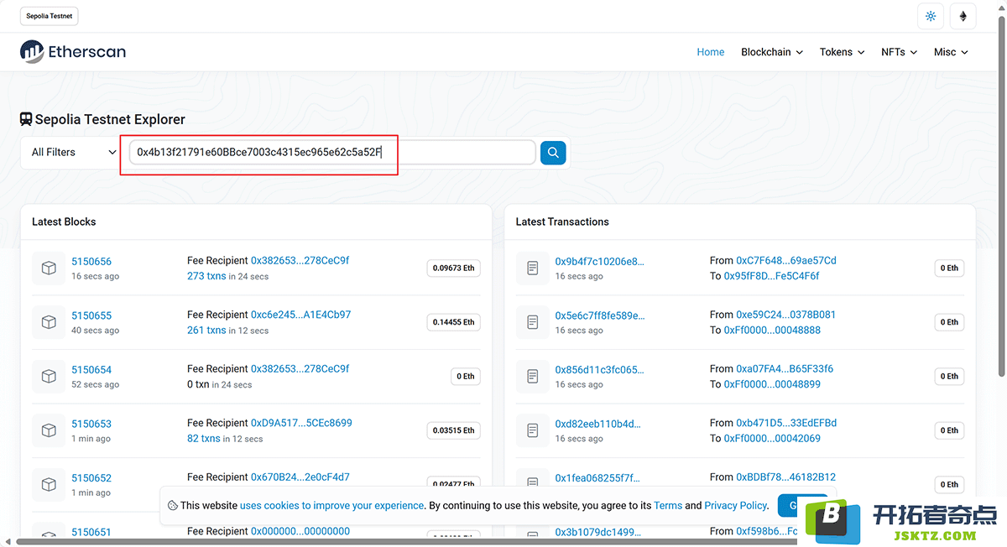Open fee recipient 0xD9A517...5CEc8699
This screenshot has height=547, width=1007.
302,423
